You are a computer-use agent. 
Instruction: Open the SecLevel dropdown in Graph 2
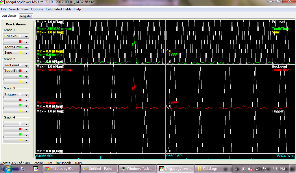coord(16,65)
